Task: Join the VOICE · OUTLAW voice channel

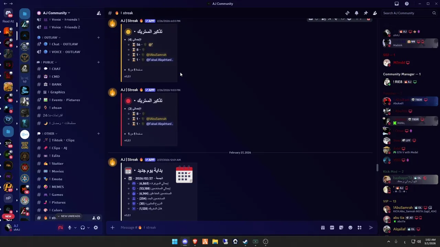Action: 68,52
